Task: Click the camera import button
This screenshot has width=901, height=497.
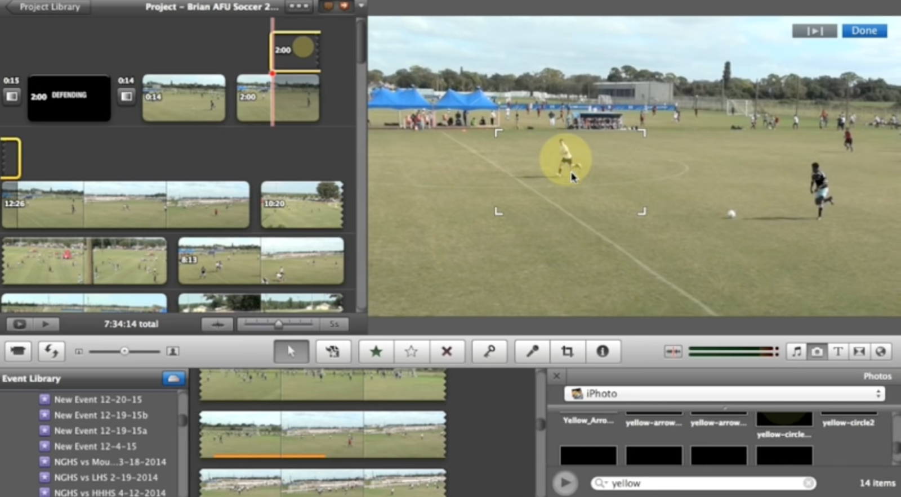Action: tap(18, 351)
